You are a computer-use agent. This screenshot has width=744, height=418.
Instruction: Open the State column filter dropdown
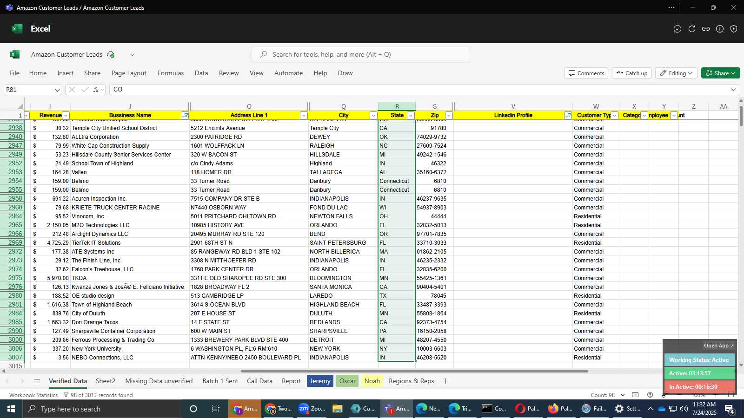tap(411, 115)
